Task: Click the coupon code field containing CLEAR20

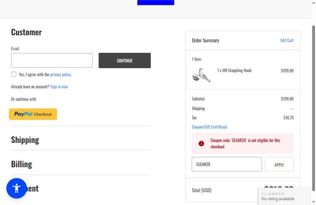Action: (227, 164)
